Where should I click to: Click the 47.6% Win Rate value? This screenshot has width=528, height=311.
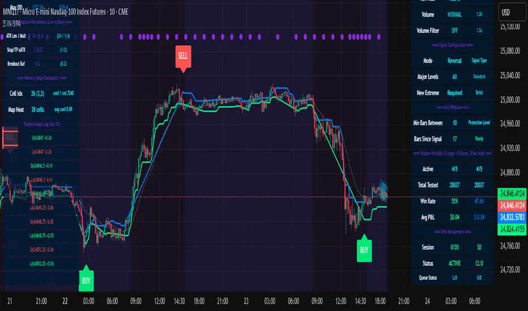479,201
